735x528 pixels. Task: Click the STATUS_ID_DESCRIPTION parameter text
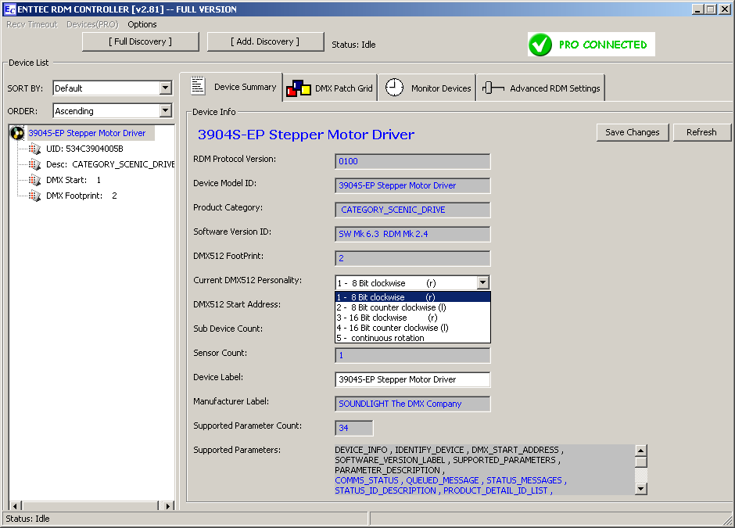[385, 490]
